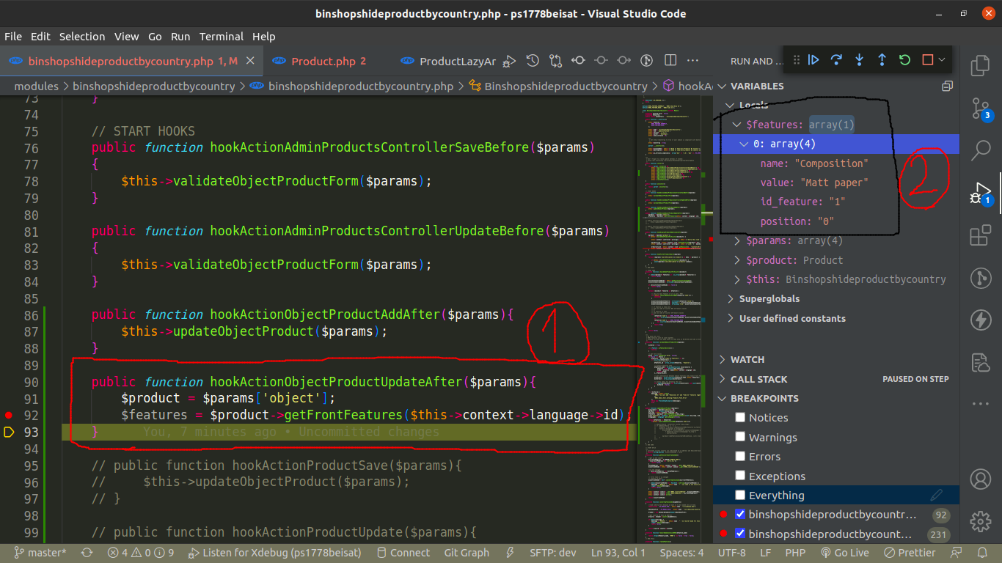Click the Restart debug session icon
The width and height of the screenshot is (1002, 563).
click(904, 60)
